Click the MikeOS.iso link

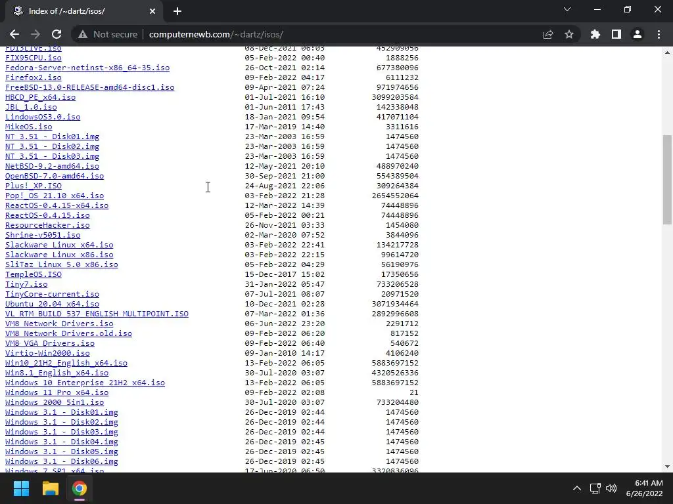tap(29, 127)
